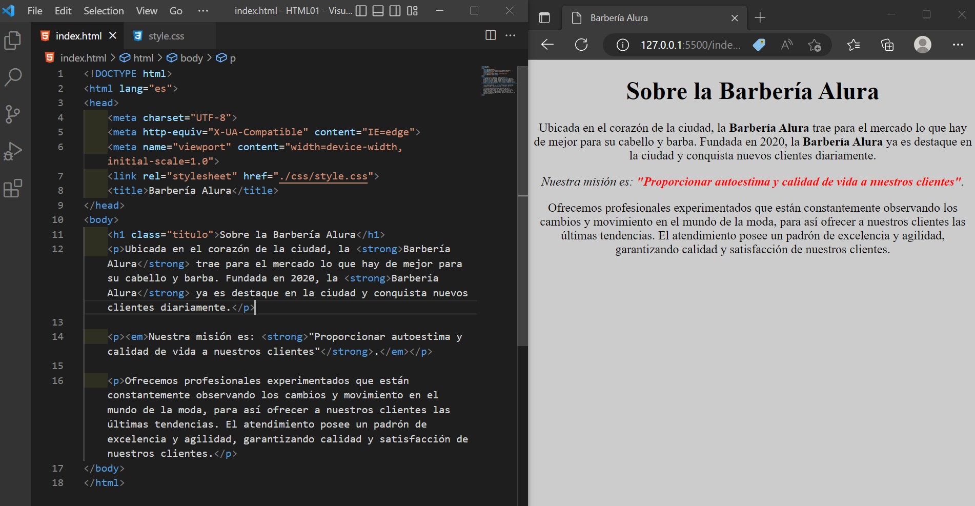Open a new tab in Edge
The width and height of the screenshot is (975, 506).
point(760,18)
